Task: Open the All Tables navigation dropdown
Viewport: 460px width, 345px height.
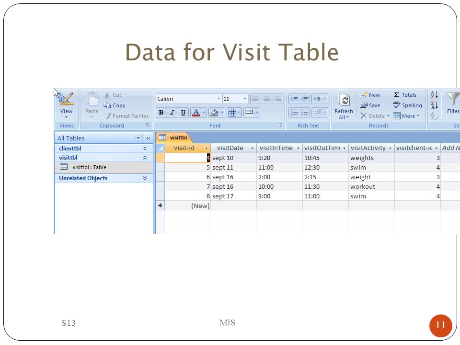Action: 138,138
